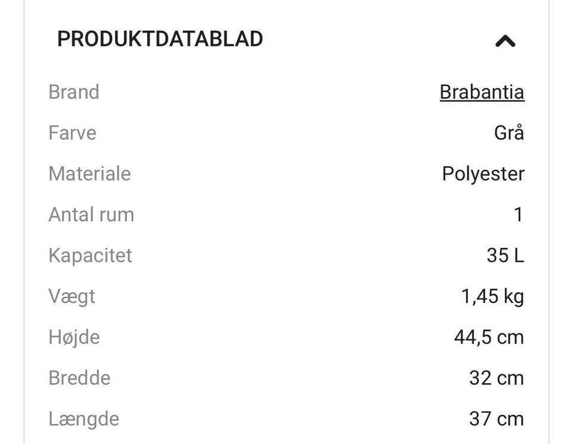Viewport: 573px width, 444px height.
Task: Click the Bredde label
Action: (x=79, y=378)
